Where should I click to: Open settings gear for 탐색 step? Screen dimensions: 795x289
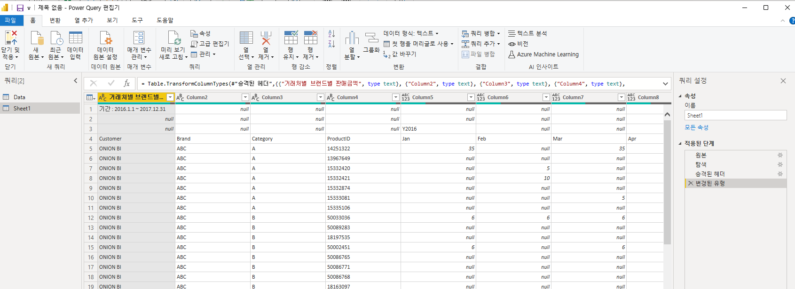780,164
